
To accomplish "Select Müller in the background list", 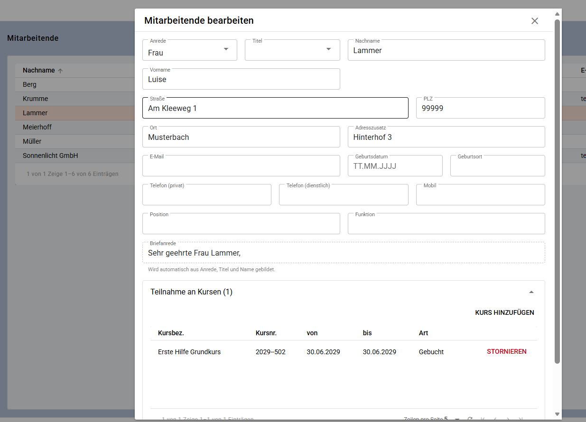I will (x=32, y=141).
